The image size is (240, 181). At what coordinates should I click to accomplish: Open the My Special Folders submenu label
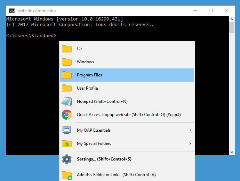click(94, 143)
